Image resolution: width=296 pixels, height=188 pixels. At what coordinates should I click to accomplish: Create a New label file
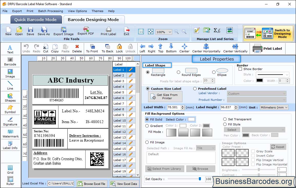(8, 31)
